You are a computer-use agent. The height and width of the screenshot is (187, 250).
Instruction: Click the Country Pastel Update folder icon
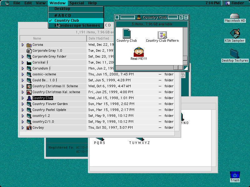pyautogui.click(x=29, y=110)
